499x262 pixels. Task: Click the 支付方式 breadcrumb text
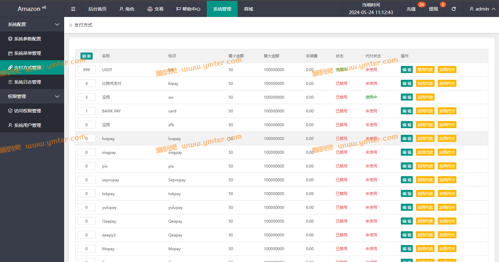coord(83,25)
